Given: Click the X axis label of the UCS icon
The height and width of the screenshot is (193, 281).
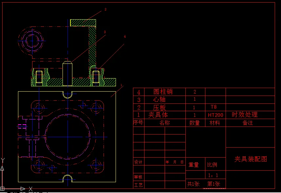Looking at the screenshot, I should pyautogui.click(x=31, y=189).
